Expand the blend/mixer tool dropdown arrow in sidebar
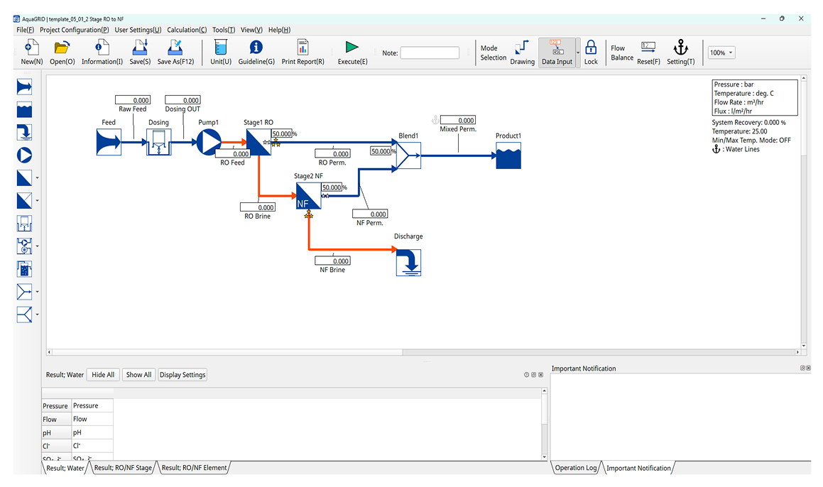This screenshot has height=487, width=823. coord(37,292)
